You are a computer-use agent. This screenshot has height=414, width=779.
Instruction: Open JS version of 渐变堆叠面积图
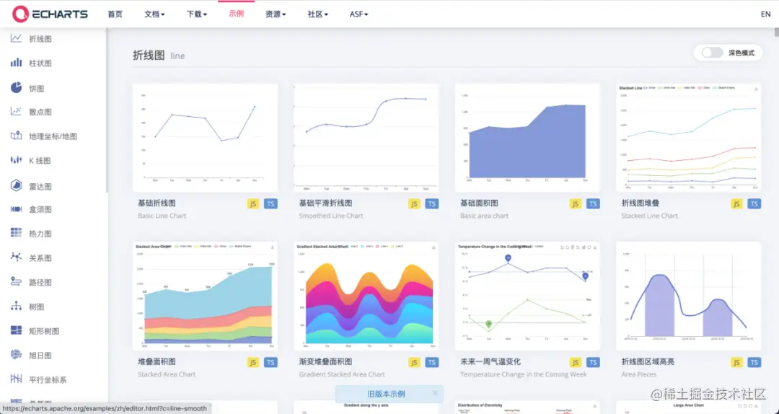click(414, 362)
